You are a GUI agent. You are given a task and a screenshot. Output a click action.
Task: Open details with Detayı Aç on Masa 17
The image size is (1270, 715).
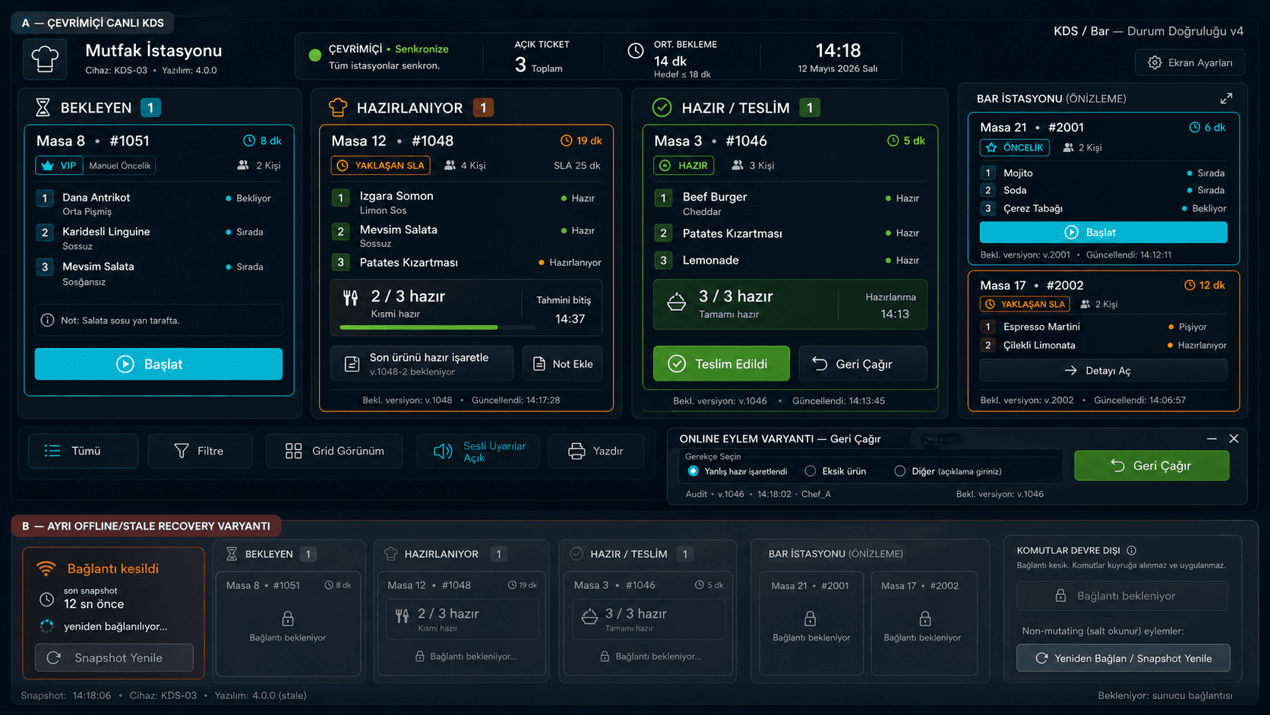(1103, 371)
